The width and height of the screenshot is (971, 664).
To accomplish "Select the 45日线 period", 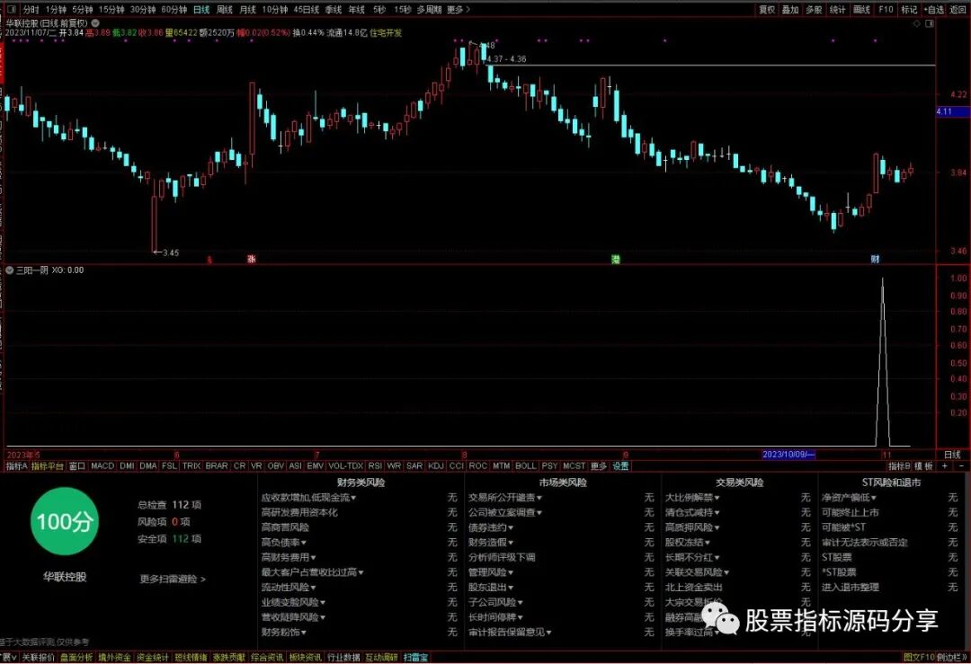I will coord(306,9).
